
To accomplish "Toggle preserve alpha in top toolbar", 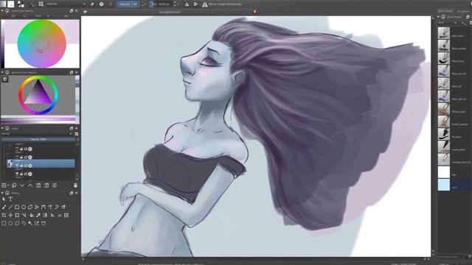I will click(x=102, y=4).
